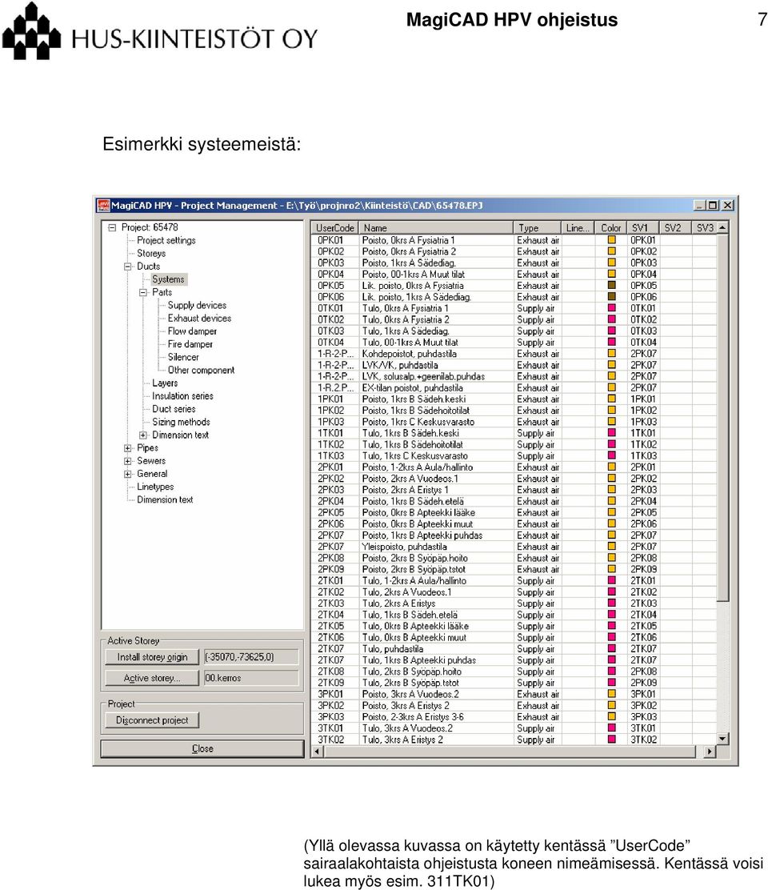The height and width of the screenshot is (890, 768).
Task: Select row 'Poisto, 0krs A Fysiatria 1'
Action: [514, 240]
